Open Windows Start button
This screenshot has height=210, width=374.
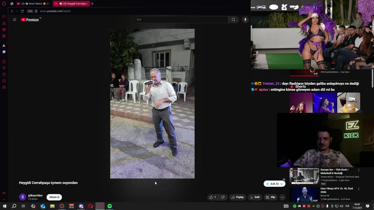point(4,206)
